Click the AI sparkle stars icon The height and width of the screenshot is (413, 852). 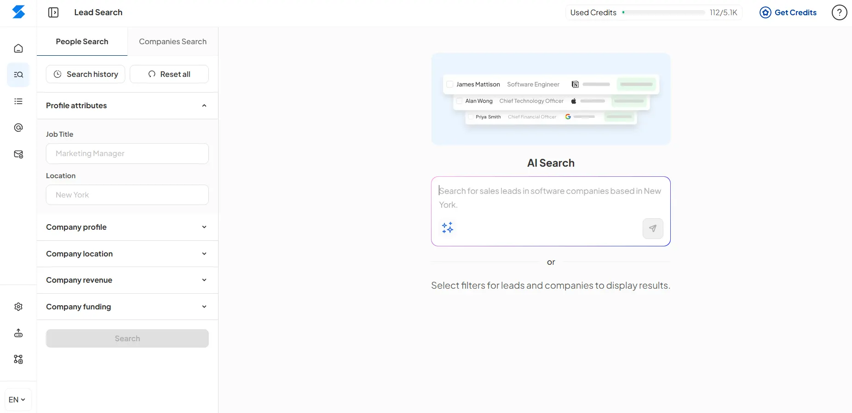coord(448,227)
